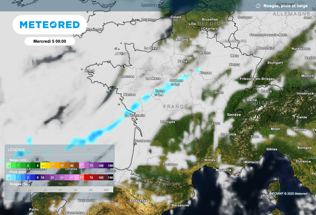Click the light blue 0.2 mm rain swatch
This screenshot has height=215, width=316.
8,178
